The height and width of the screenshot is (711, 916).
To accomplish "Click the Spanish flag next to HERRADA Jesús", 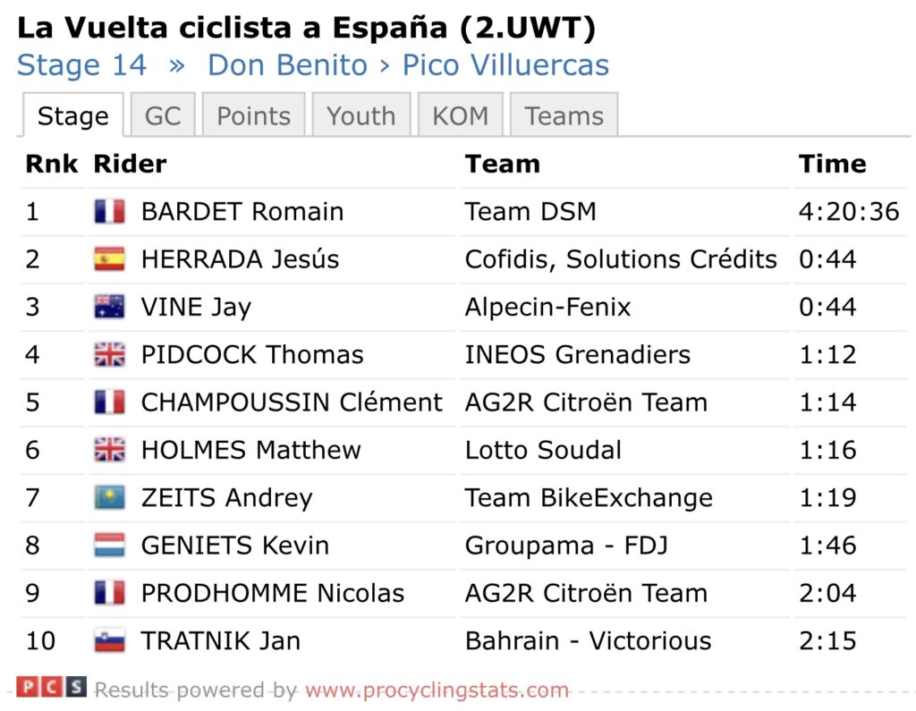I will (109, 259).
